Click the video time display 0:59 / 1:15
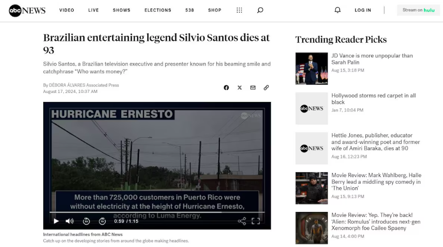 [126, 221]
